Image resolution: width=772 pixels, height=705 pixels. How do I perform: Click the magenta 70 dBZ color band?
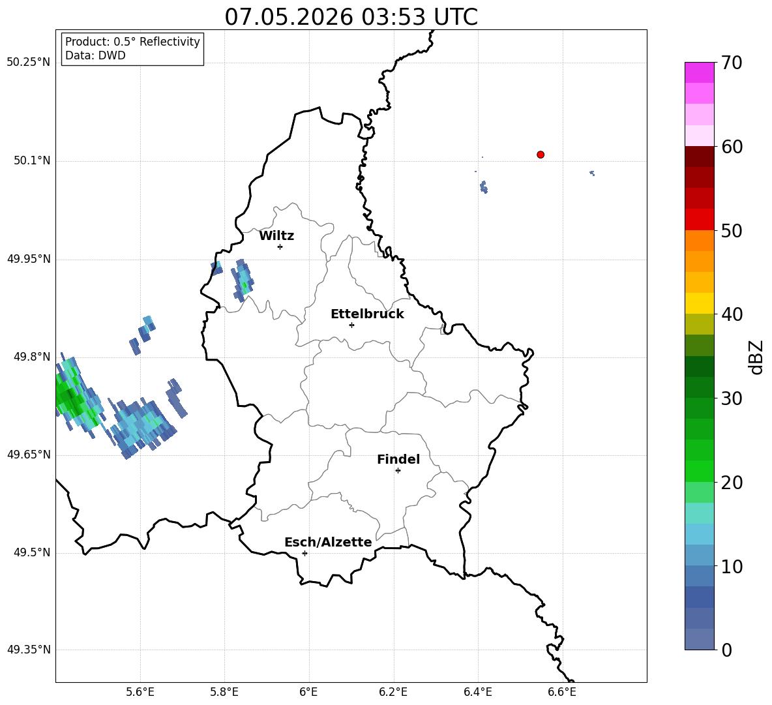pyautogui.click(x=699, y=72)
